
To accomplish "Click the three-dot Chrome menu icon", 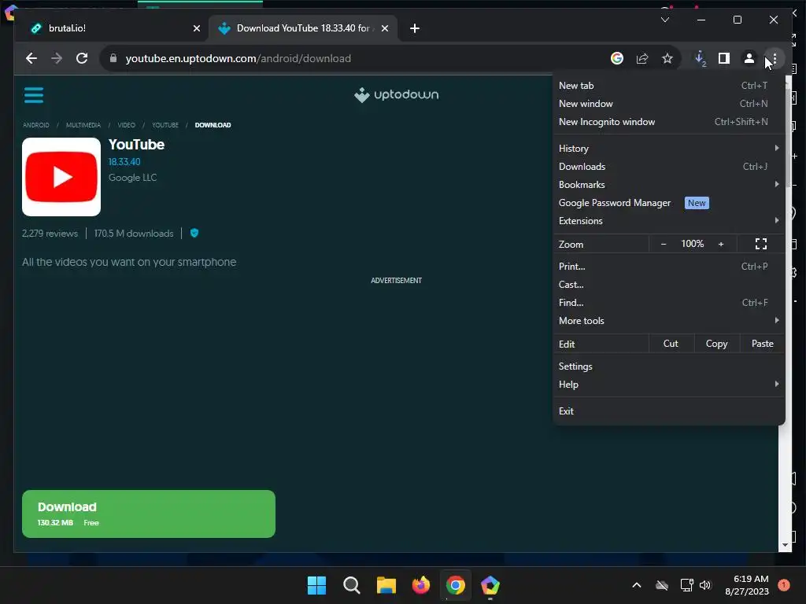I will click(x=775, y=58).
